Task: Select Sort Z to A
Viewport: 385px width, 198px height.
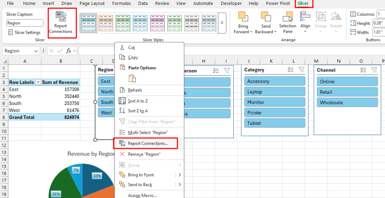Action: 149,111
